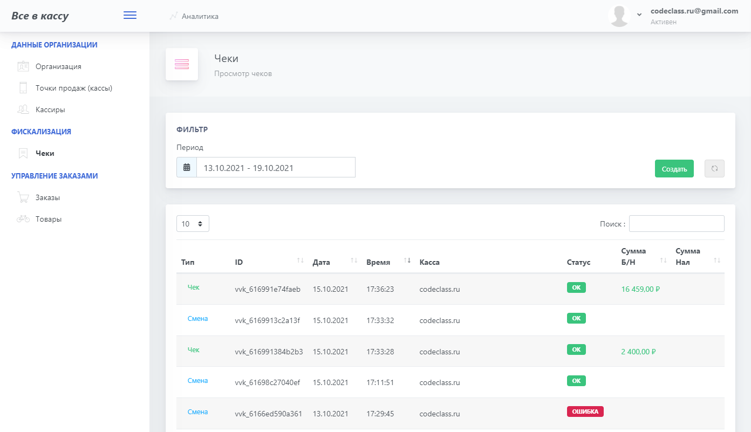Open Аналитика in the top navigation
Viewport: 751px width, 432px height.
point(200,16)
